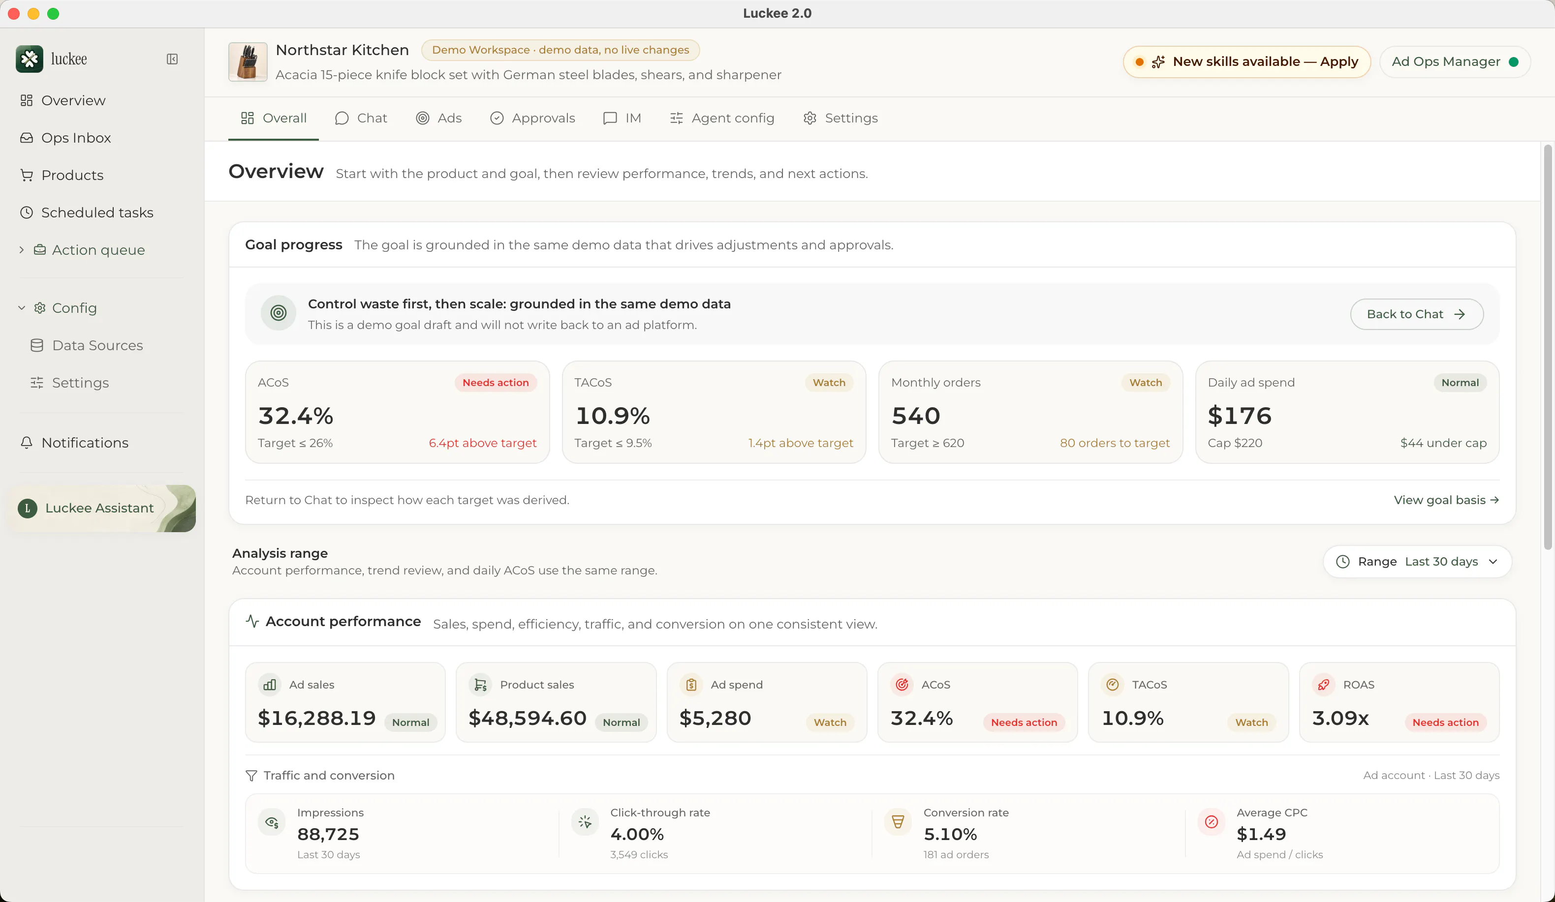Switch to the Ads tab
This screenshot has width=1555, height=902.
439,119
